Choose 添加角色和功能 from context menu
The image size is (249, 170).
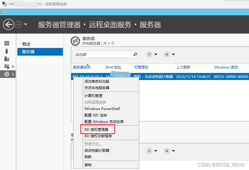tap(97, 81)
